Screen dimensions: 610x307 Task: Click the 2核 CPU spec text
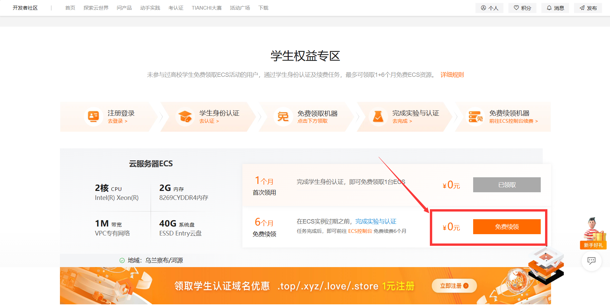pos(108,188)
